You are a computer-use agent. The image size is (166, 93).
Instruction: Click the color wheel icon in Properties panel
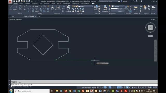point(109,6)
